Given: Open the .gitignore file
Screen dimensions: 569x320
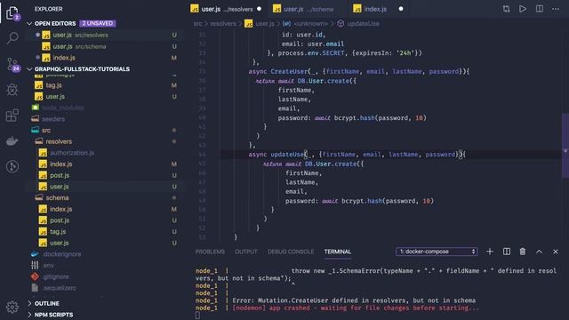Looking at the screenshot, I should (x=105, y=276).
